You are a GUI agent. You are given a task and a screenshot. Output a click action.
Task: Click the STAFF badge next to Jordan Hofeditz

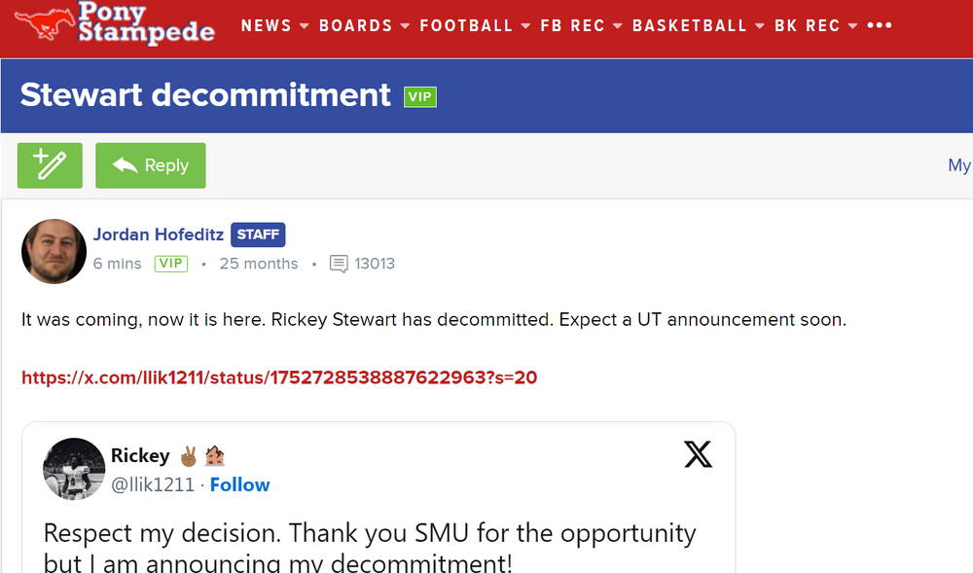point(258,234)
